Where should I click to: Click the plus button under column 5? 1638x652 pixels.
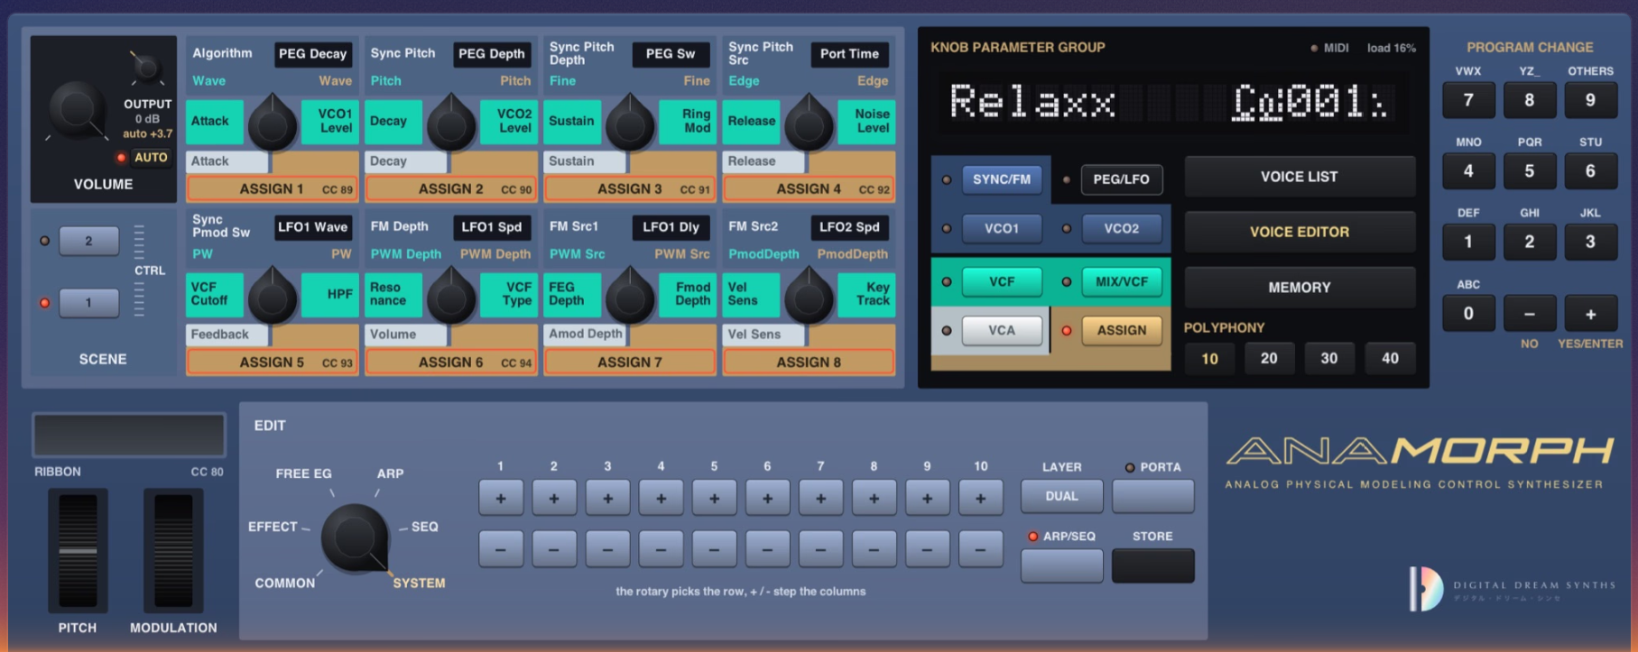[x=714, y=498]
